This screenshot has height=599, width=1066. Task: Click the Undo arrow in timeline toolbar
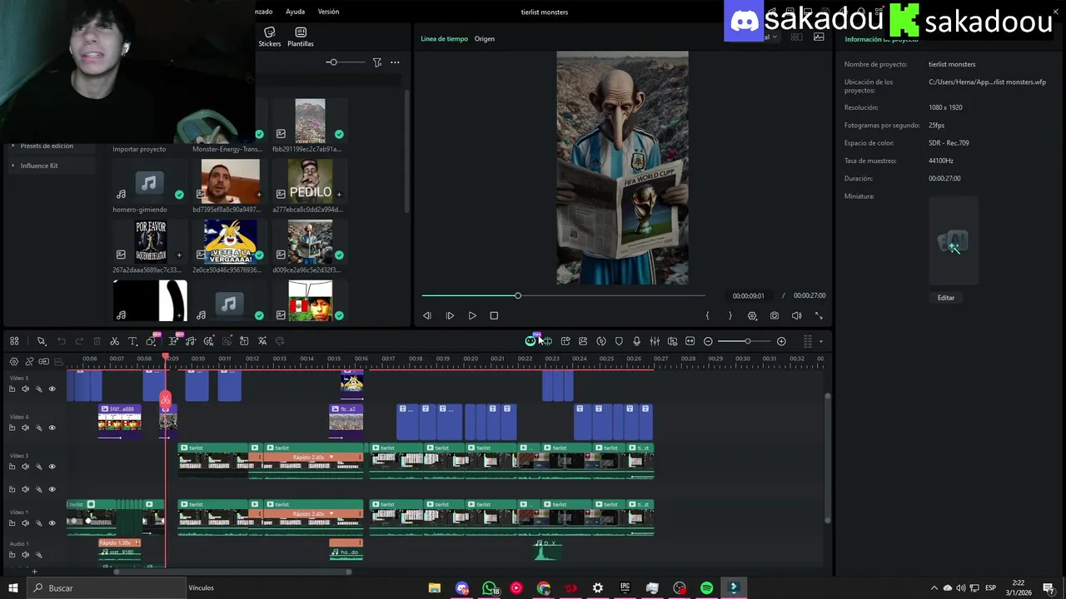(61, 341)
